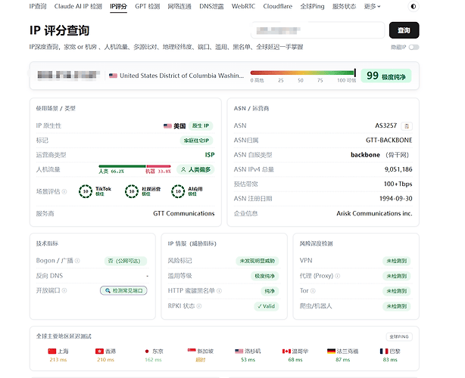Click the Arisk Communications inc. text
The image size is (465, 378).
374,213
